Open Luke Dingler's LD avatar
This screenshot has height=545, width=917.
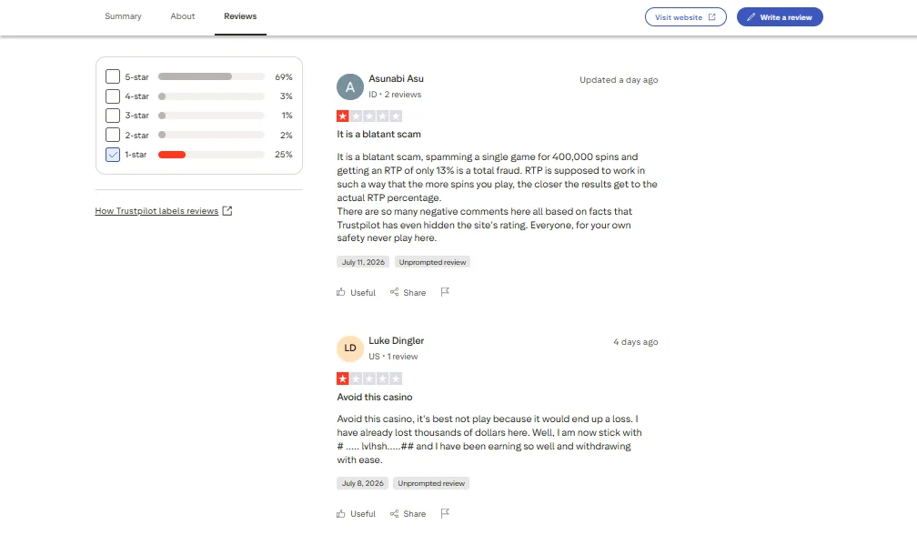pyautogui.click(x=350, y=349)
